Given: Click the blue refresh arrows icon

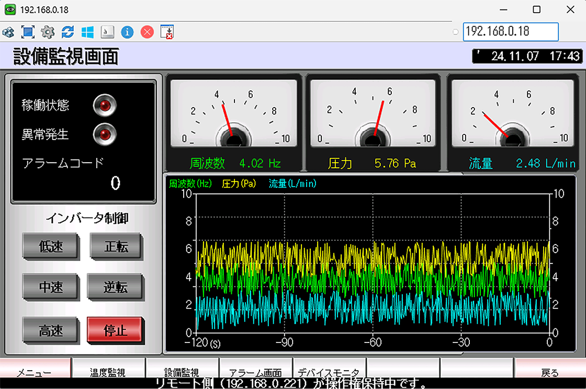Looking at the screenshot, I should (67, 32).
